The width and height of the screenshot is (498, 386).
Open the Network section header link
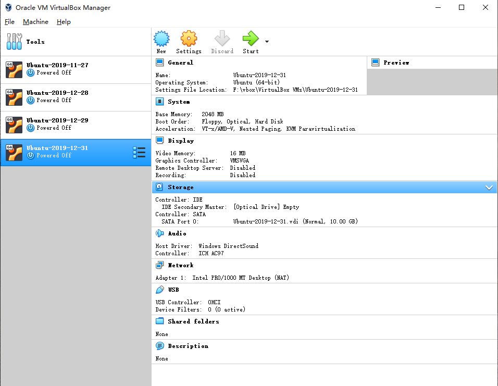[180, 265]
